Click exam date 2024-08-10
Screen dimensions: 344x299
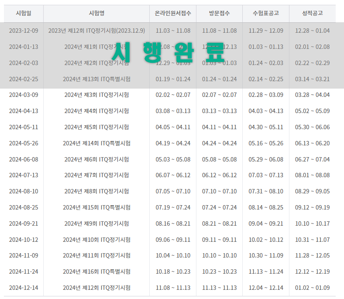(x=24, y=192)
